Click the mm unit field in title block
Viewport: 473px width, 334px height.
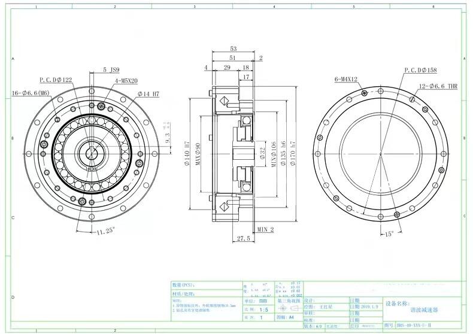click(x=263, y=302)
